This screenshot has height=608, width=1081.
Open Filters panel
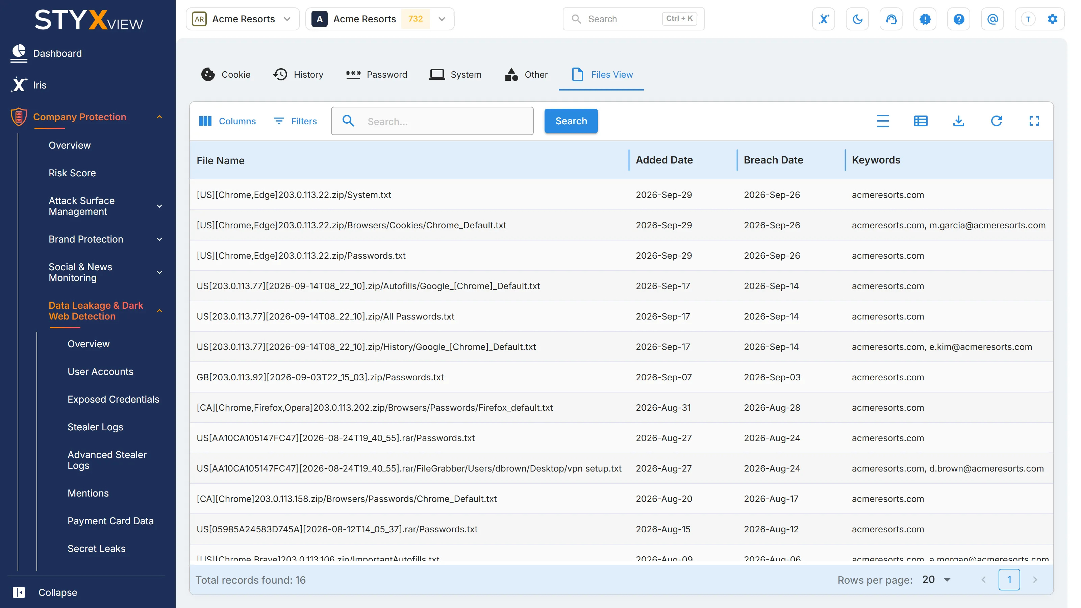295,121
